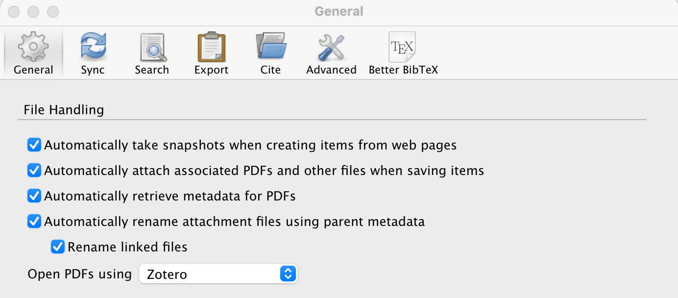Image resolution: width=678 pixels, height=298 pixels.
Task: Click the blue dropdown arrows next to Zotero
Action: coord(288,274)
